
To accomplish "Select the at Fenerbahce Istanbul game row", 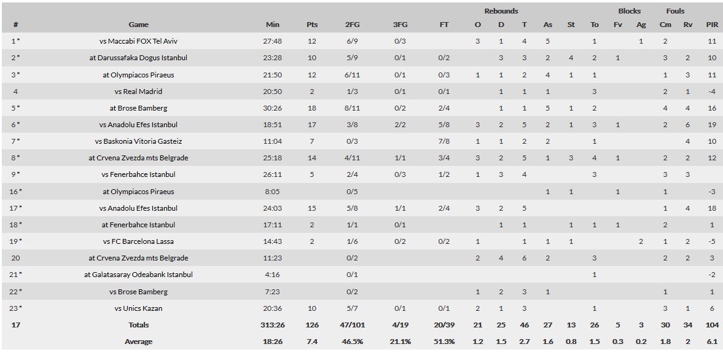I will tap(138, 225).
